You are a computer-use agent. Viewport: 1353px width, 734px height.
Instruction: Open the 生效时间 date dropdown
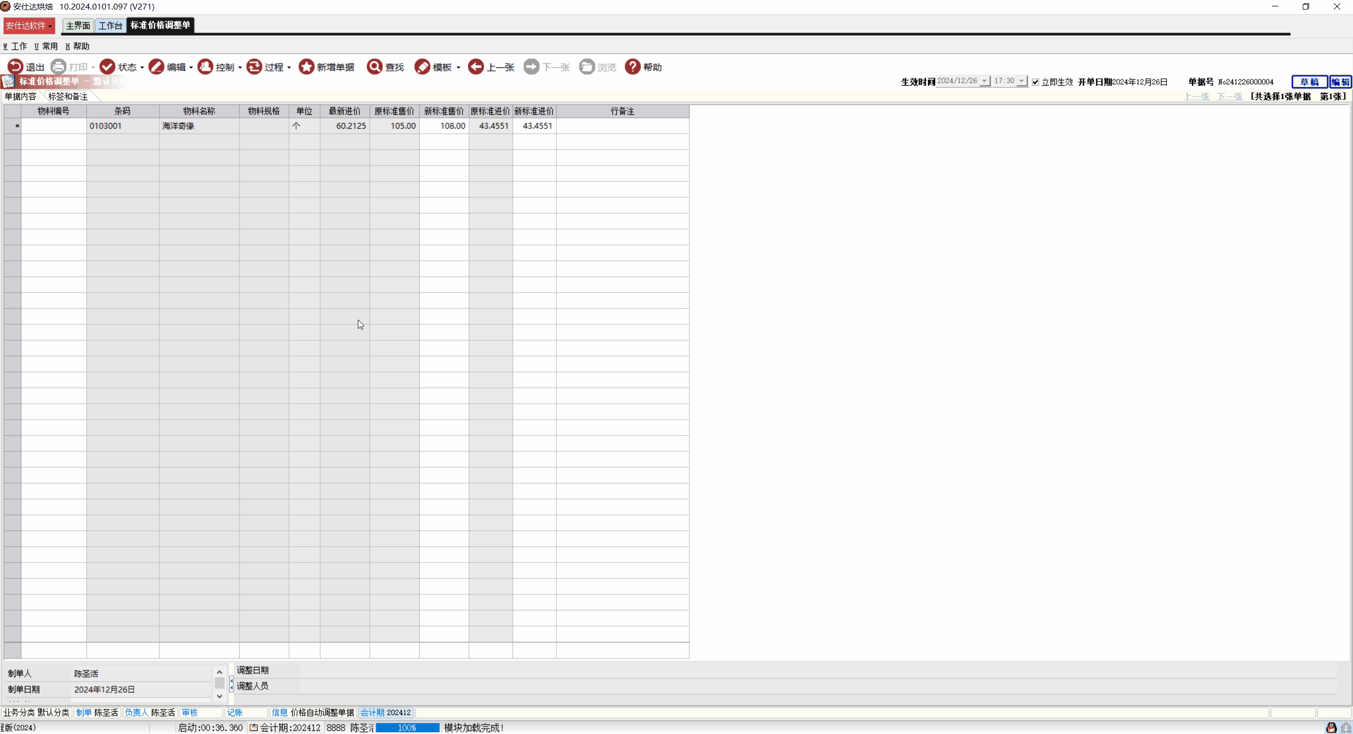984,81
